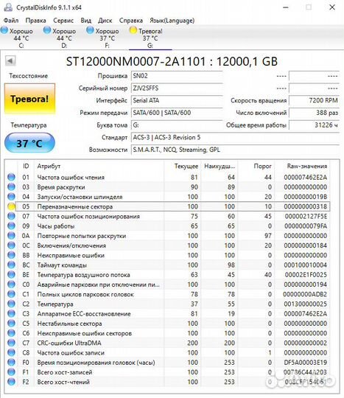
Task: Open the Сервис menu
Action: pyautogui.click(x=63, y=21)
